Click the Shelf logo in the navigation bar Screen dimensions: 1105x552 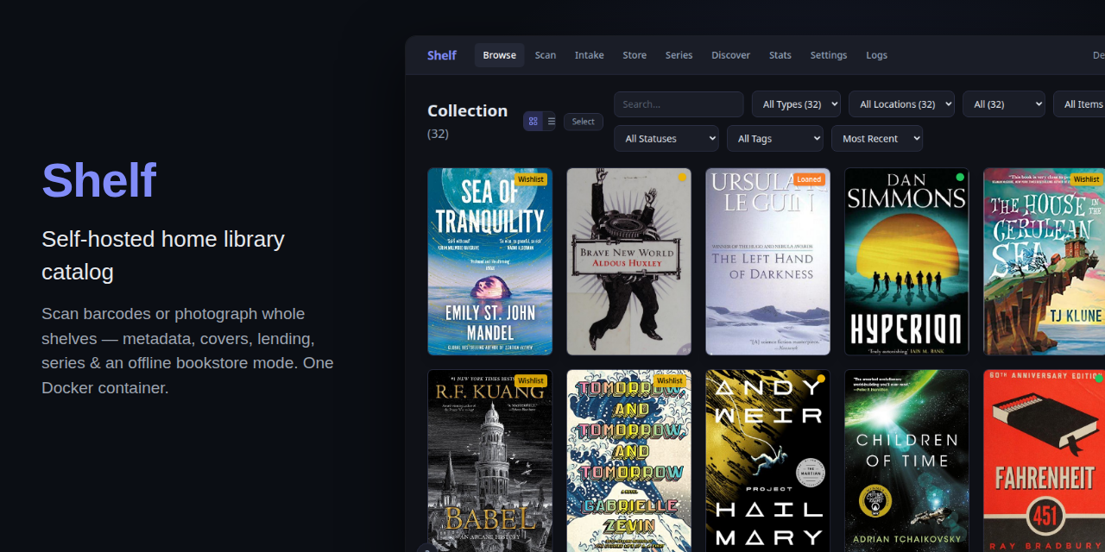(x=442, y=55)
